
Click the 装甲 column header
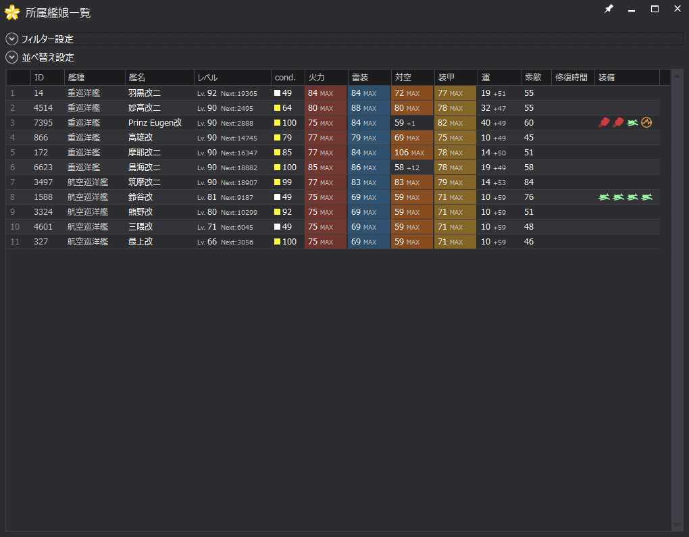tap(456, 78)
